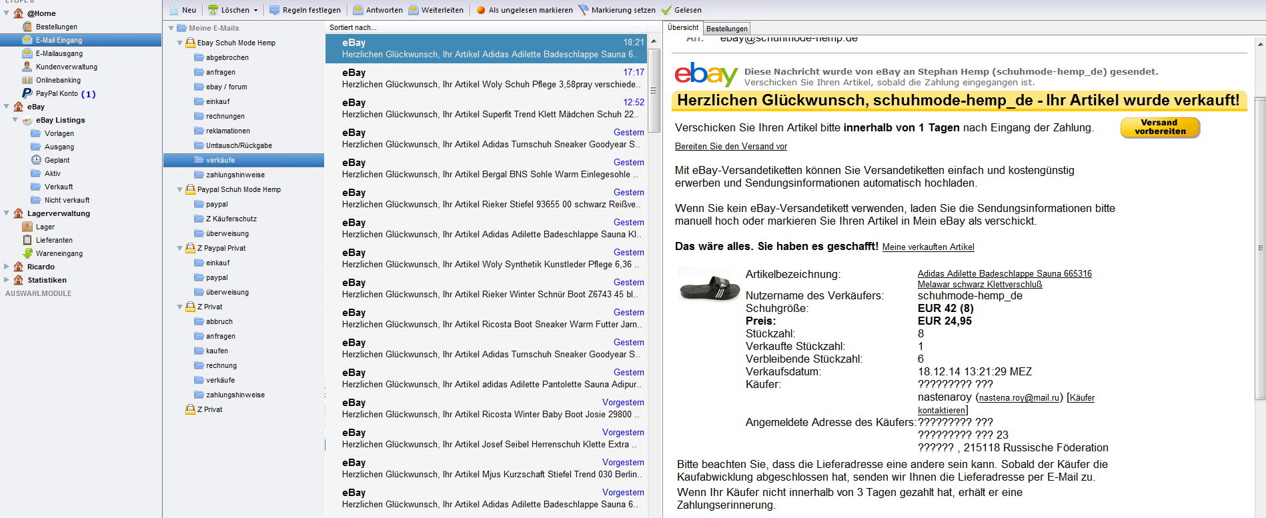Click Markierung setzen flag icon
The image size is (1266, 518).
click(x=584, y=10)
